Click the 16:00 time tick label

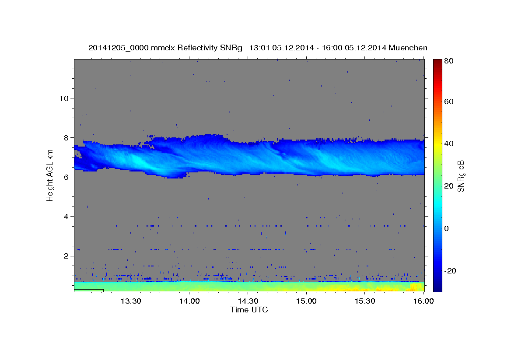coord(423,301)
